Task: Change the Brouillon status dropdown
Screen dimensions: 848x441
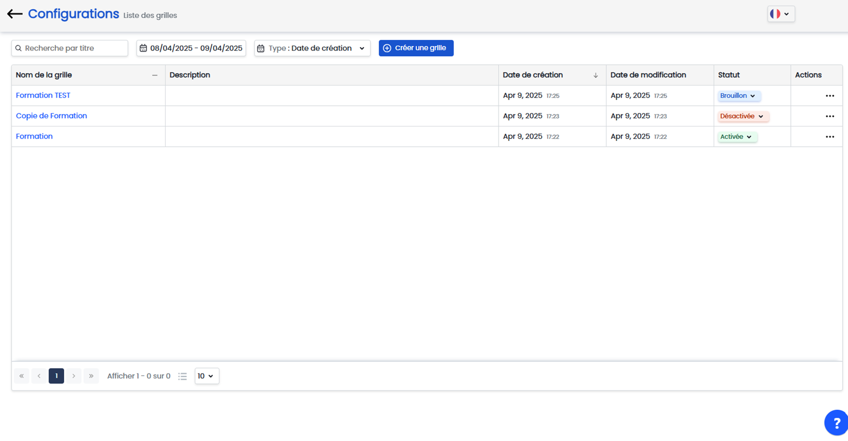Action: click(738, 96)
